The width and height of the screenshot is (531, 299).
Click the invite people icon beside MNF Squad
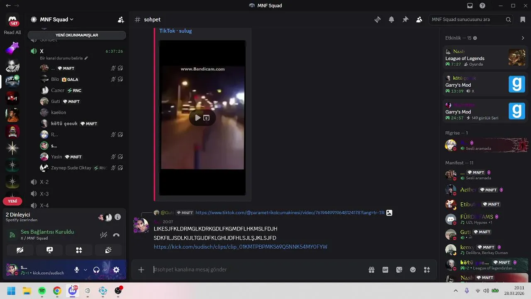[x=121, y=20]
